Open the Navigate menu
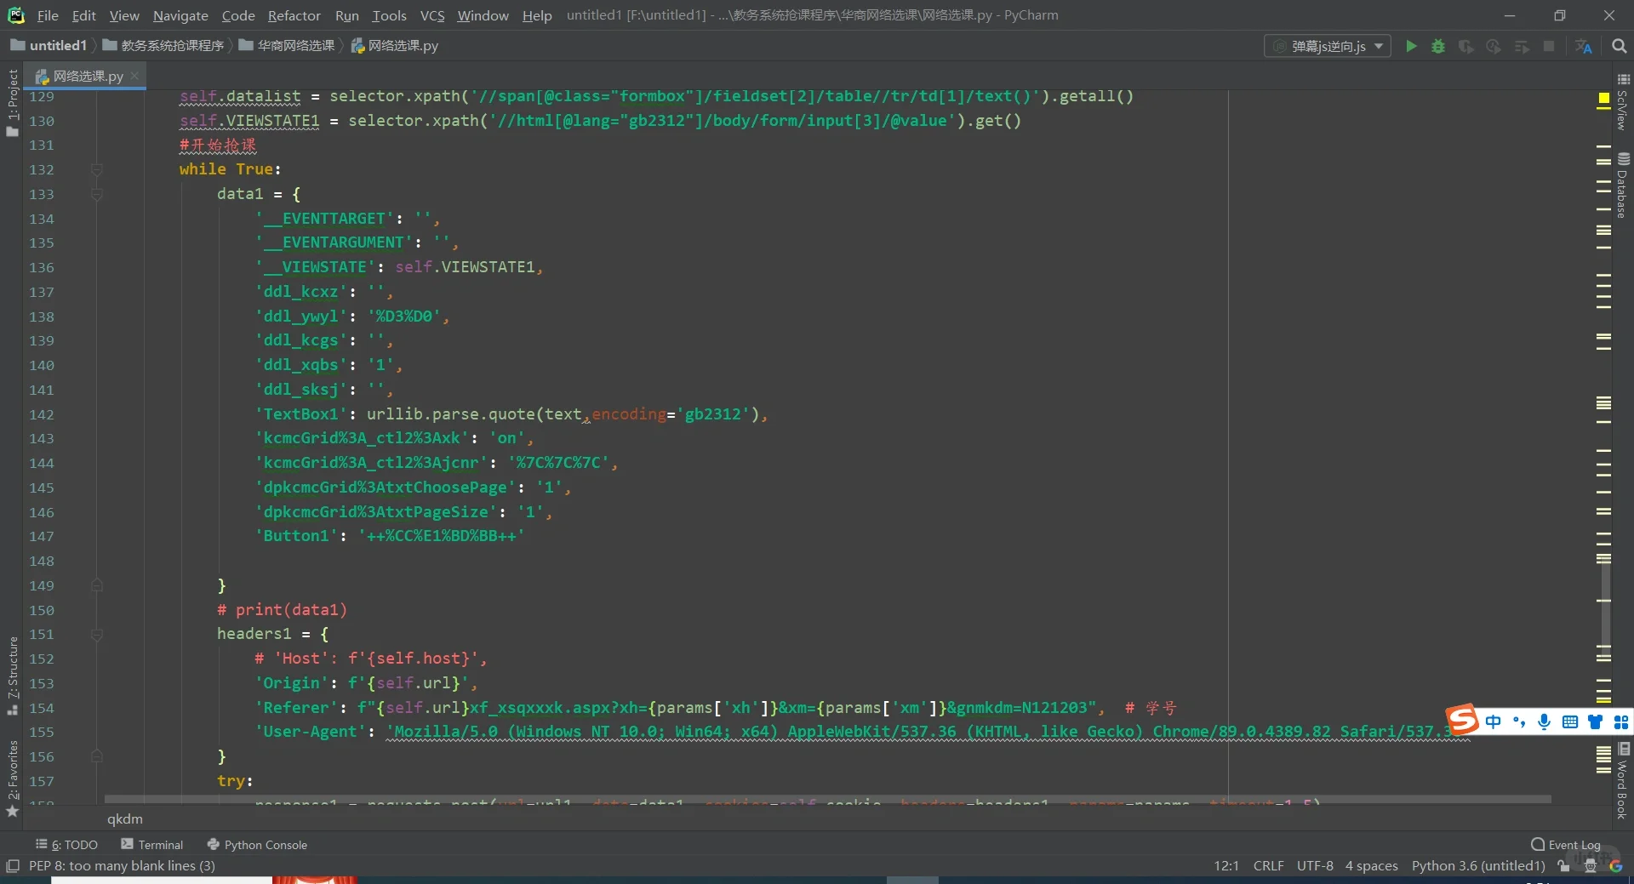 (x=180, y=15)
